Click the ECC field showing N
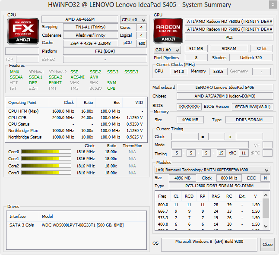 click(265, 178)
